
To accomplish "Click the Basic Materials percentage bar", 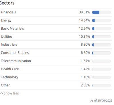I will click(101, 29).
